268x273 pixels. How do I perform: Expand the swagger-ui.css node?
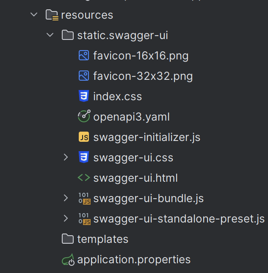(66, 157)
